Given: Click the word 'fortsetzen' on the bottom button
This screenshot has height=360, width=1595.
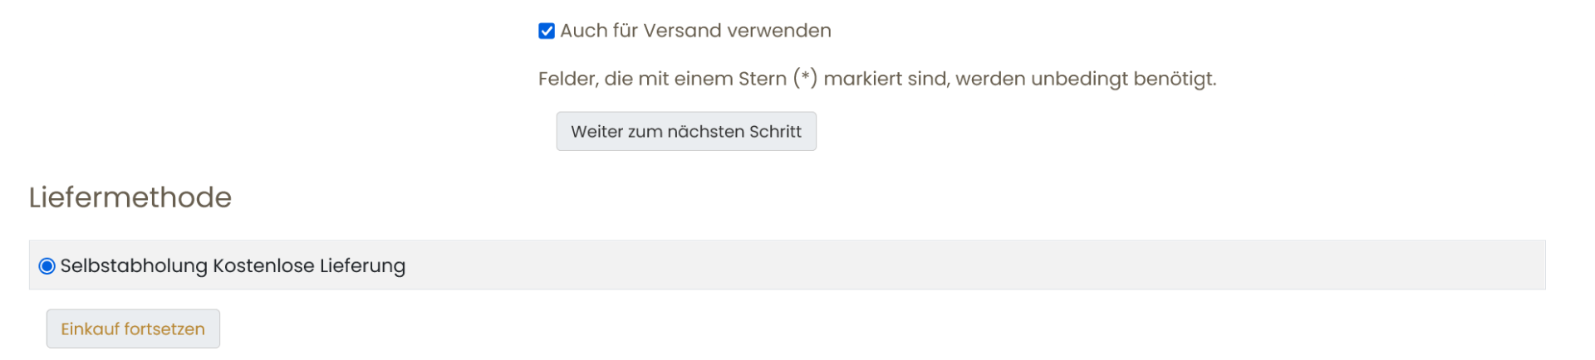Looking at the screenshot, I should pyautogui.click(x=164, y=329).
